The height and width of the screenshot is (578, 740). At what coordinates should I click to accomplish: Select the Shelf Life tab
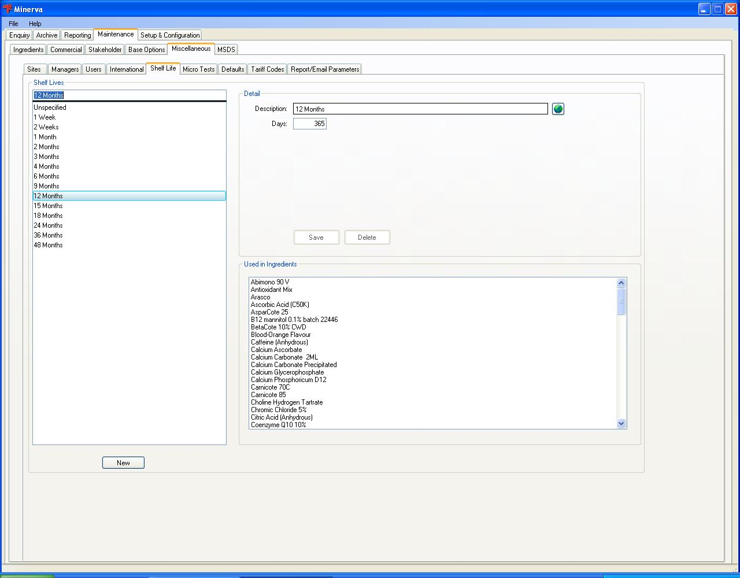click(163, 68)
